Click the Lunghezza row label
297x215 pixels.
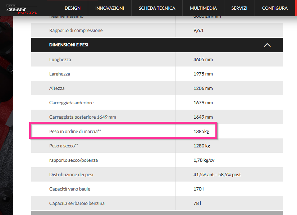60,60
